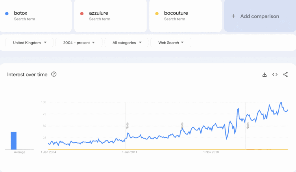The width and height of the screenshot is (296, 172).
Task: Click the Add comparison button
Action: click(260, 16)
